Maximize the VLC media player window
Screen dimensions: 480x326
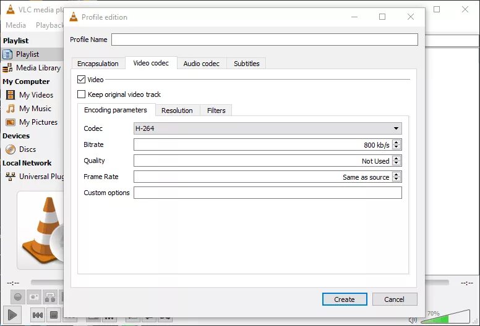pyautogui.click(x=437, y=9)
